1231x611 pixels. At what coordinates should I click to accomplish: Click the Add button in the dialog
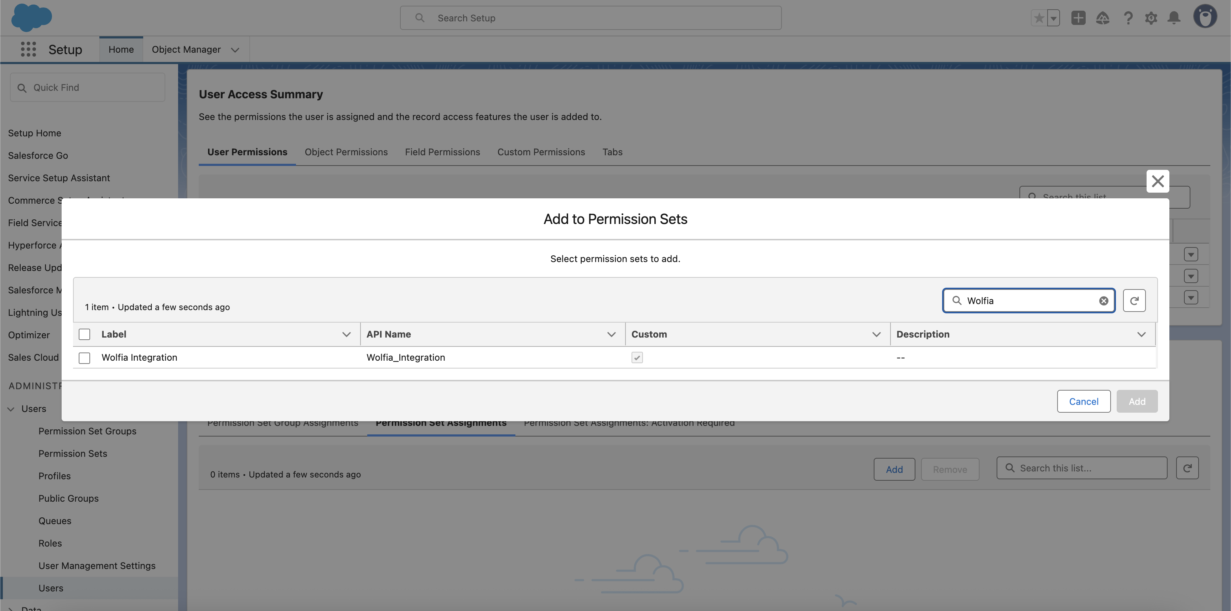click(1137, 401)
